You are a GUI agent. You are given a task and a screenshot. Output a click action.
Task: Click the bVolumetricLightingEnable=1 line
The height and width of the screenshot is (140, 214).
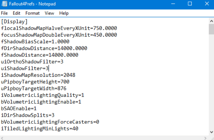point(41,102)
